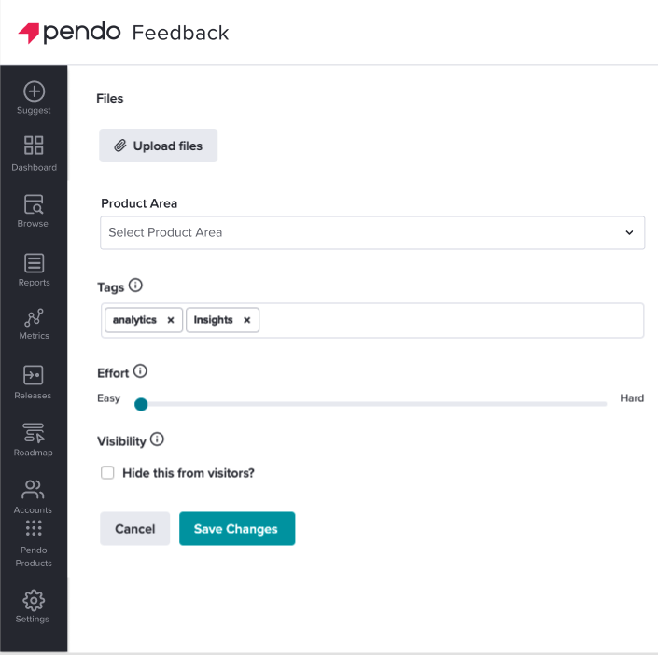Click the Product Area dropdown chevron arrow
Viewport: 658px width, 655px height.
tap(629, 233)
